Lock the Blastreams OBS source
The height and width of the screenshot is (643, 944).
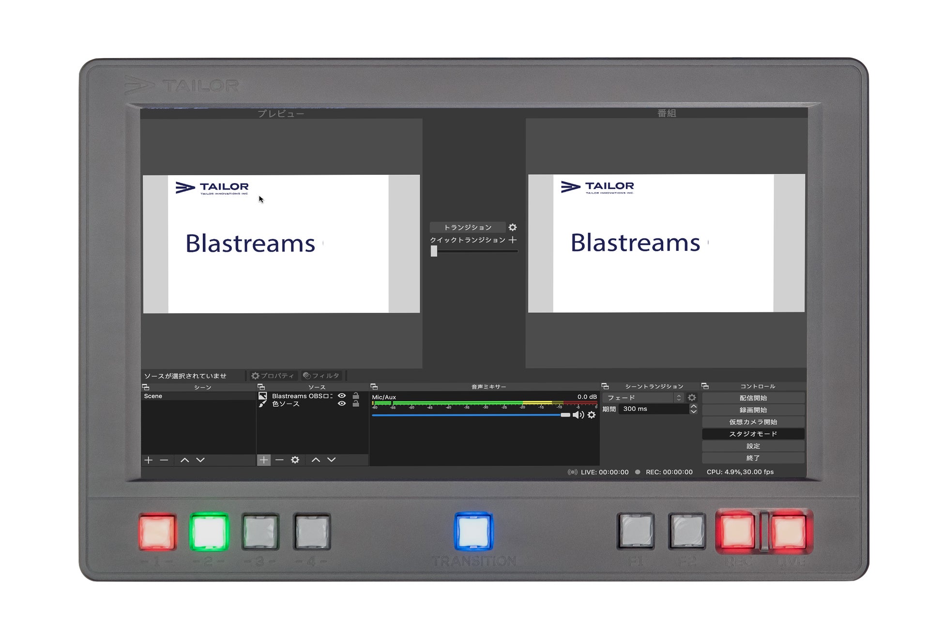(x=356, y=396)
